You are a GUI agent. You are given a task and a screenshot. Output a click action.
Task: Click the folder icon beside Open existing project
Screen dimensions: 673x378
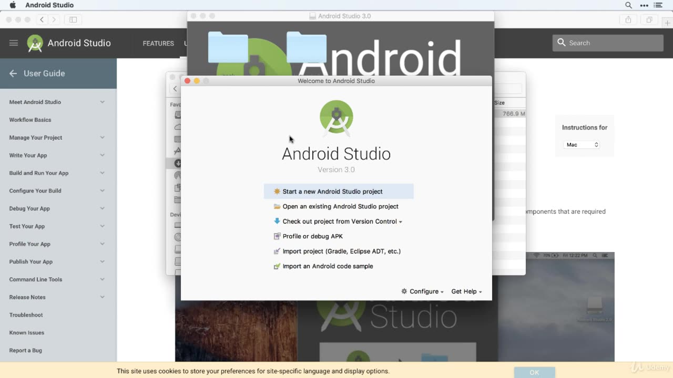tap(277, 206)
